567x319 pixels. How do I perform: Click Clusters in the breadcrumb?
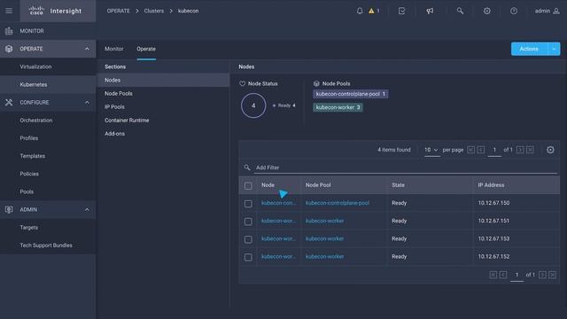[153, 11]
